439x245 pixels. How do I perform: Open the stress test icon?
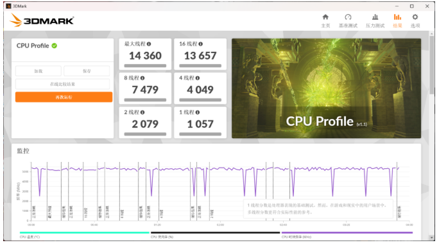click(x=375, y=17)
